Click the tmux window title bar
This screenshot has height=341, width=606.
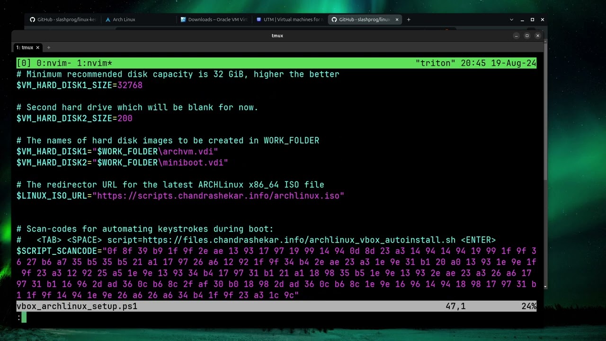277,36
